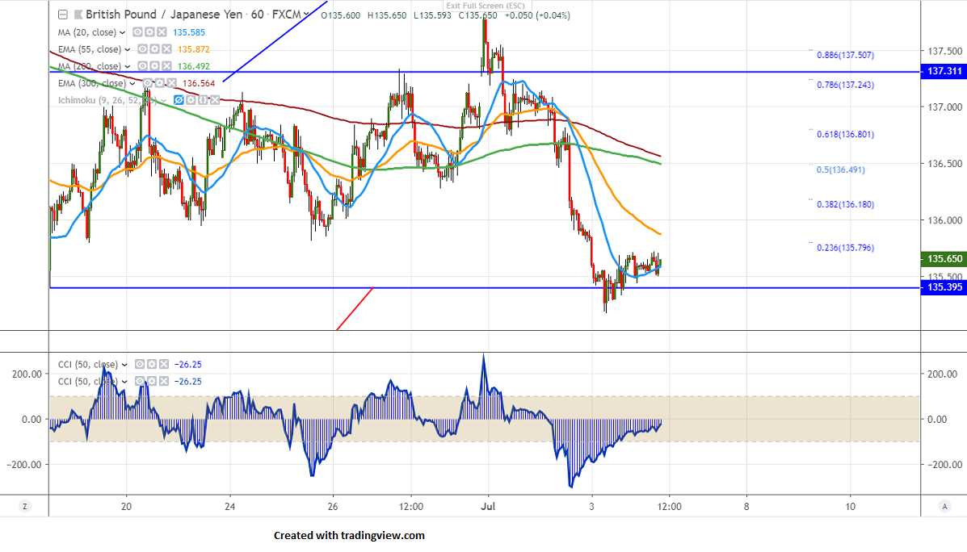967x552 pixels.
Task: Hide the first CCI (50, close) indicator
Action: (140, 364)
